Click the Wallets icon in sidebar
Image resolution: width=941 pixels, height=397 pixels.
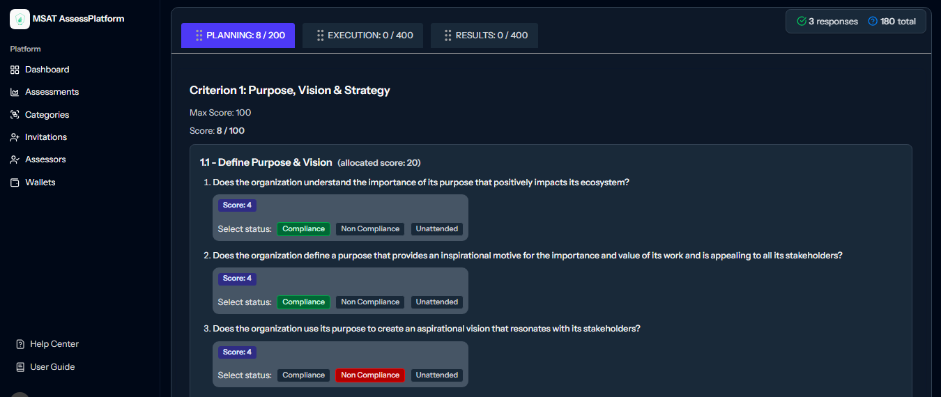click(15, 182)
